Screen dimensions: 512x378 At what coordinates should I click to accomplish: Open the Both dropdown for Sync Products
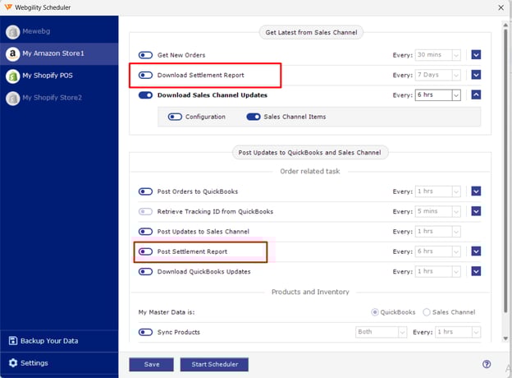pyautogui.click(x=381, y=332)
